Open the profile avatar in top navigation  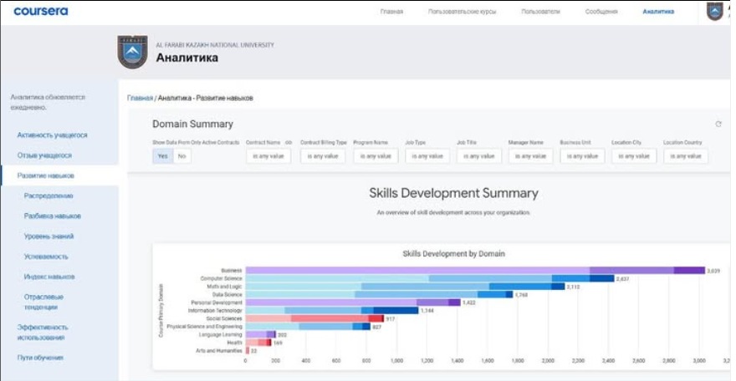pyautogui.click(x=714, y=11)
